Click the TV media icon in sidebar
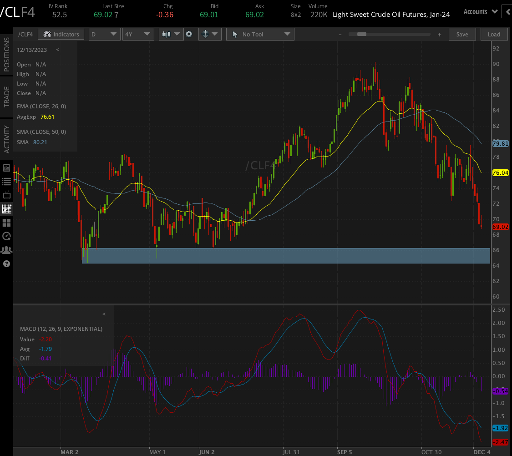Image resolution: width=512 pixels, height=456 pixels. click(6, 195)
